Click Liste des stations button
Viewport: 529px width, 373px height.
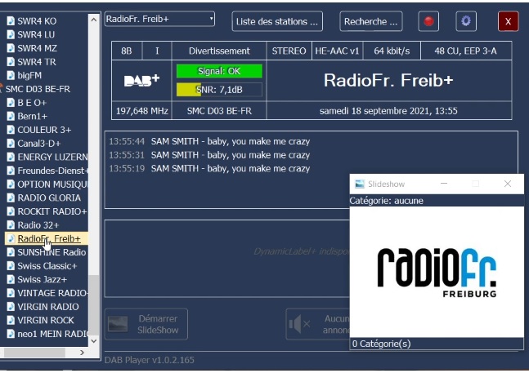(277, 21)
